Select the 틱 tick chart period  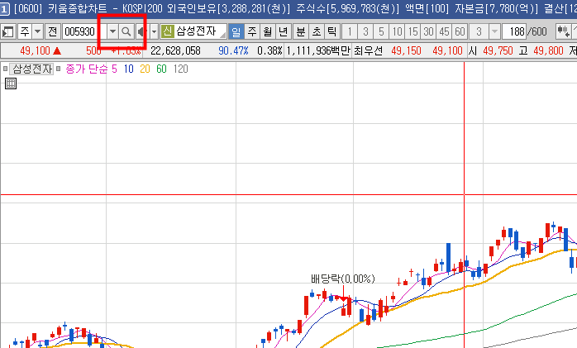[332, 32]
